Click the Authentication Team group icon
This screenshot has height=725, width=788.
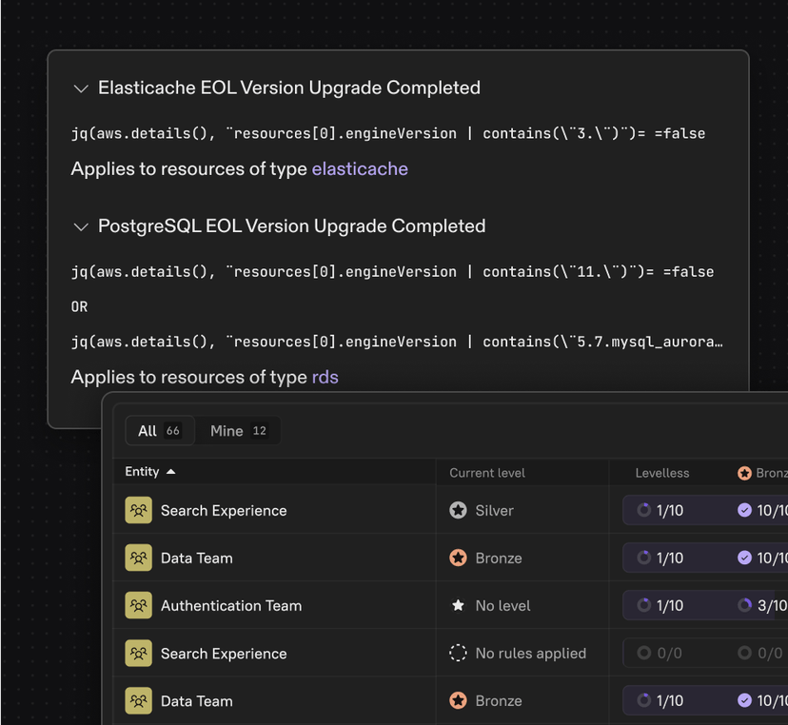coord(138,605)
